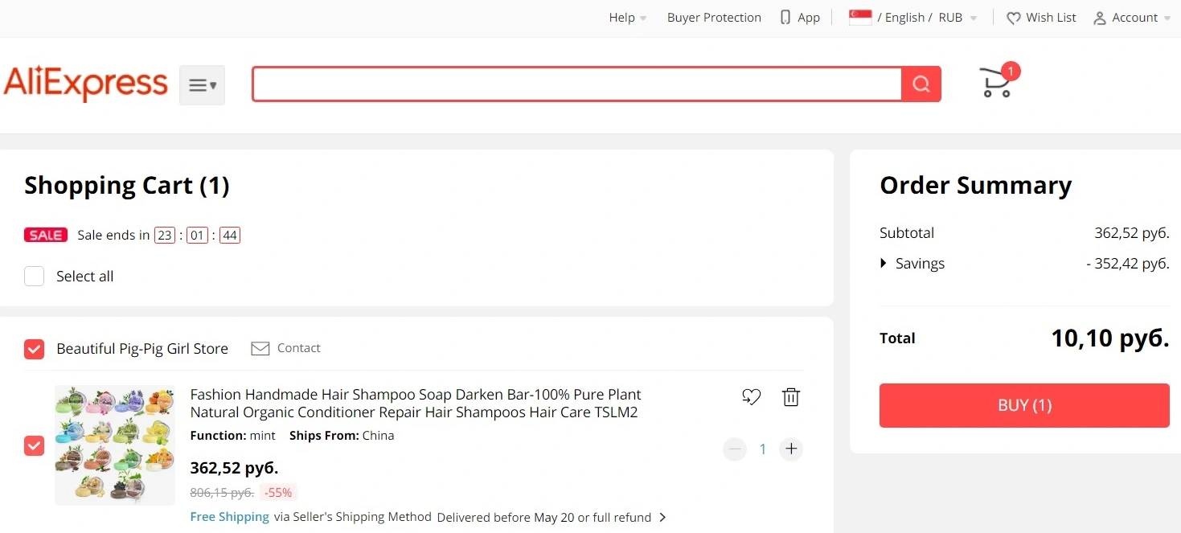Increase quantity with plus button

[x=791, y=449]
